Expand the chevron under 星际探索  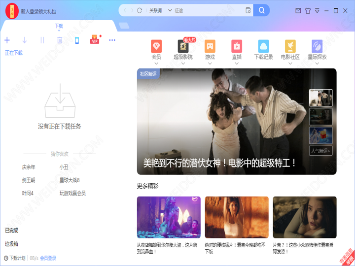(x=317, y=64)
